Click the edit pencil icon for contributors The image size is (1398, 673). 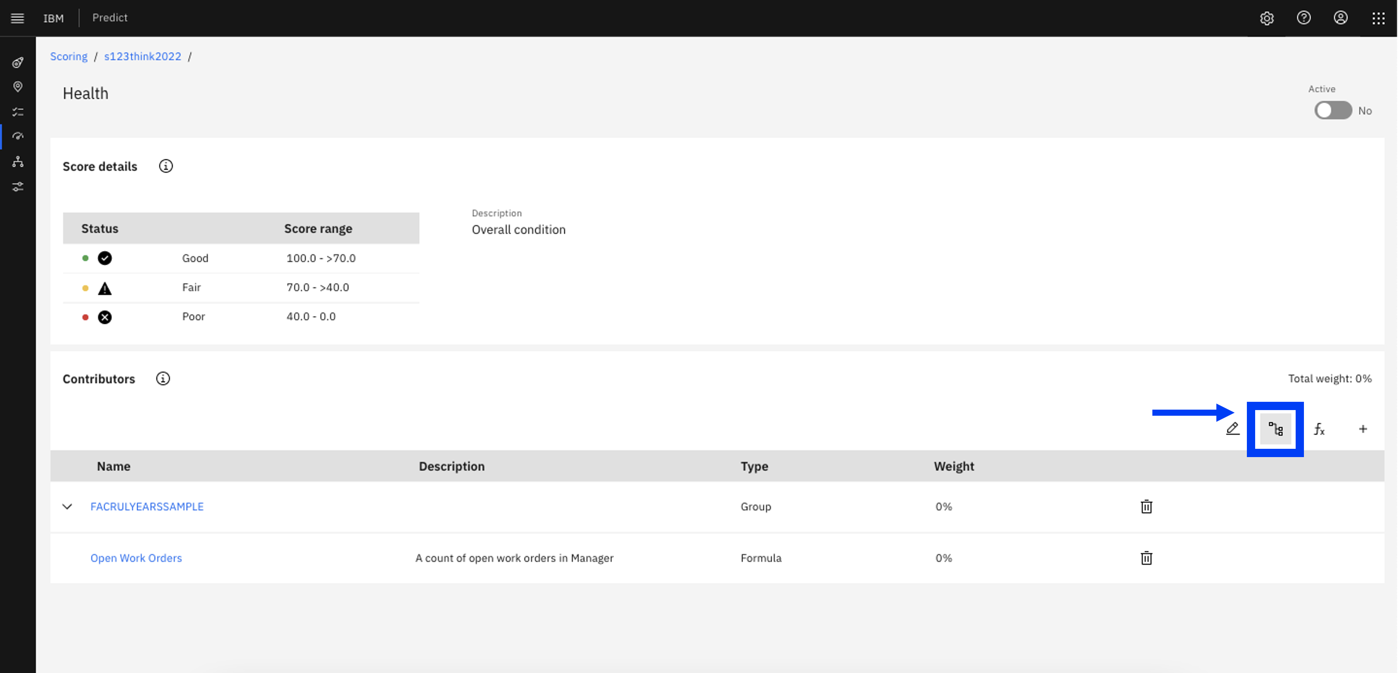[1232, 429]
